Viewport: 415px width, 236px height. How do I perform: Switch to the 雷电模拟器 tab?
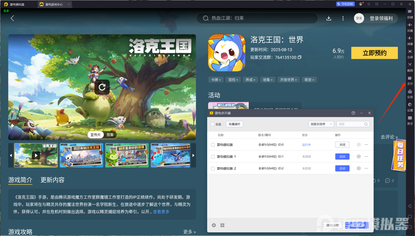click(17, 5)
